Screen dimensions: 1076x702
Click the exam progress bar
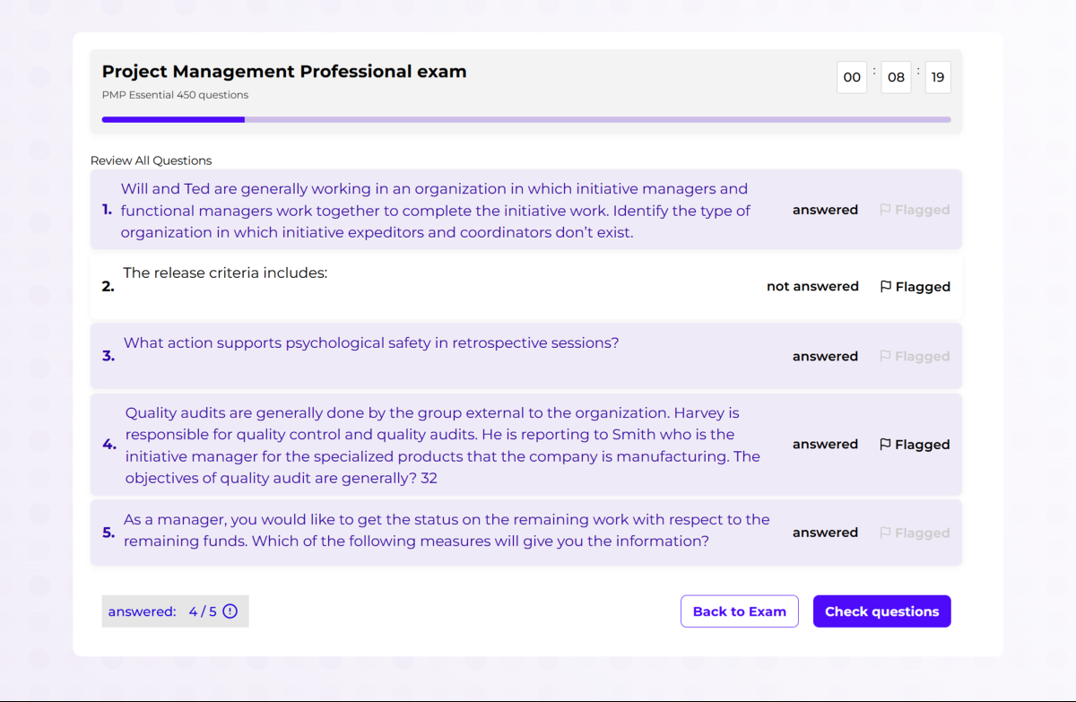(x=526, y=119)
